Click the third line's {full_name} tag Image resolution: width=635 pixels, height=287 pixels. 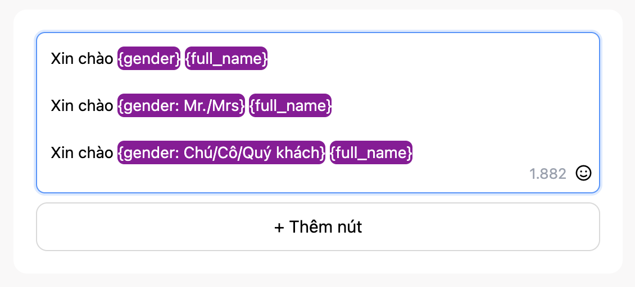tap(371, 153)
